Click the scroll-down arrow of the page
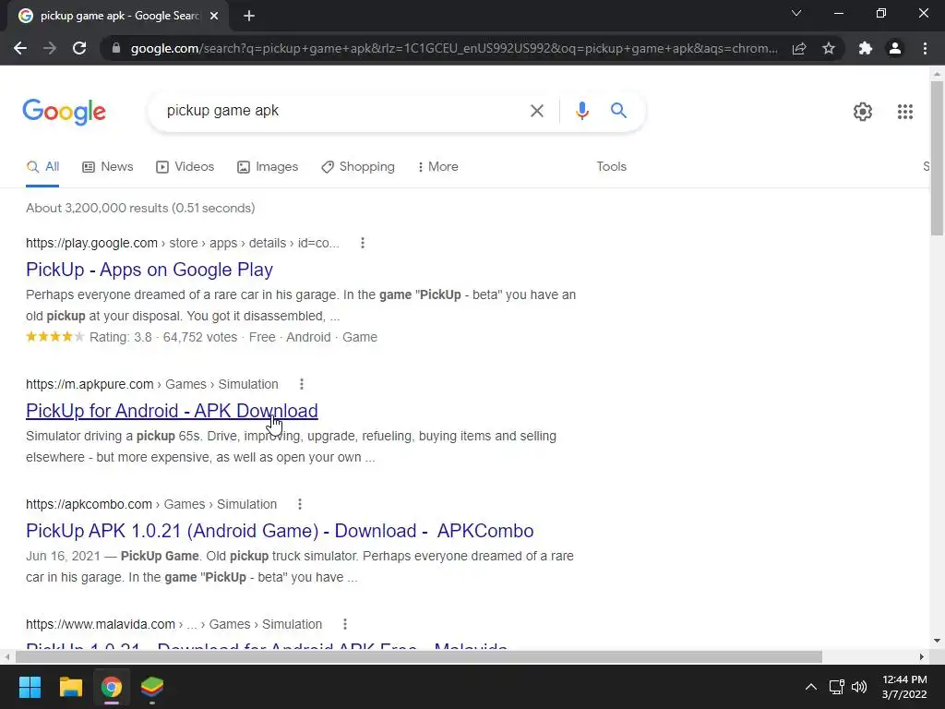Image resolution: width=945 pixels, height=709 pixels. tap(937, 641)
